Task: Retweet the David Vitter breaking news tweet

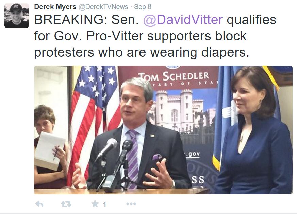Action: tap(66, 204)
